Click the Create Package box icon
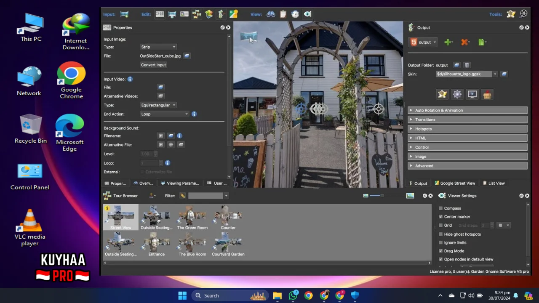This screenshot has height=303, width=539. click(487, 94)
